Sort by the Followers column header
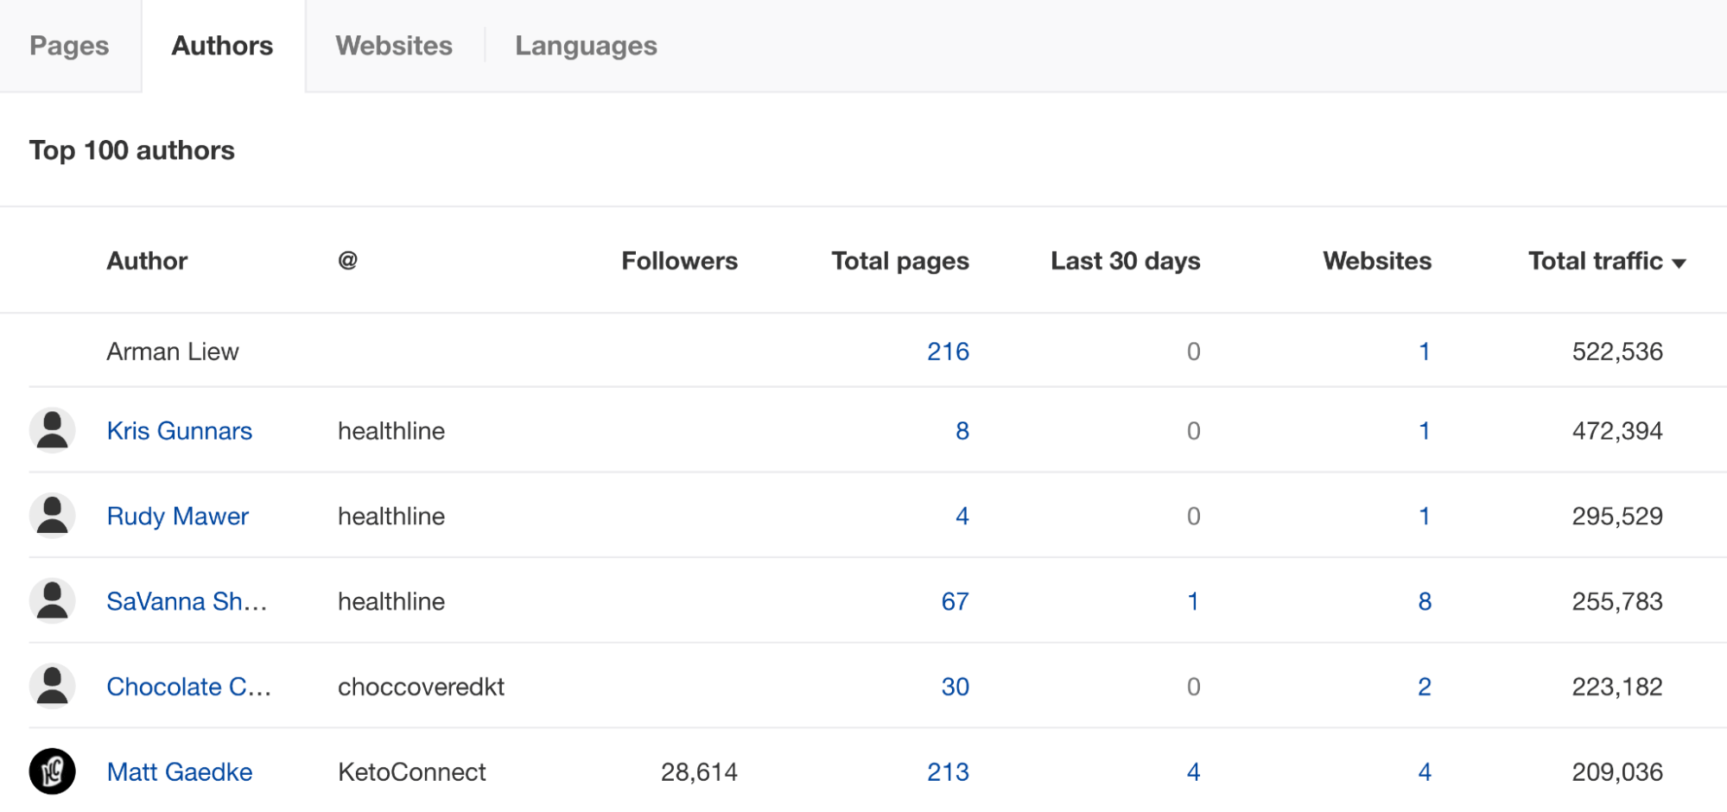 [679, 260]
